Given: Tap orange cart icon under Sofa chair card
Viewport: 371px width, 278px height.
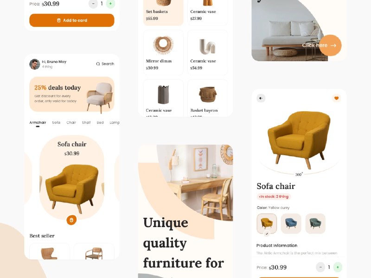Looking at the screenshot, I should (x=71, y=220).
